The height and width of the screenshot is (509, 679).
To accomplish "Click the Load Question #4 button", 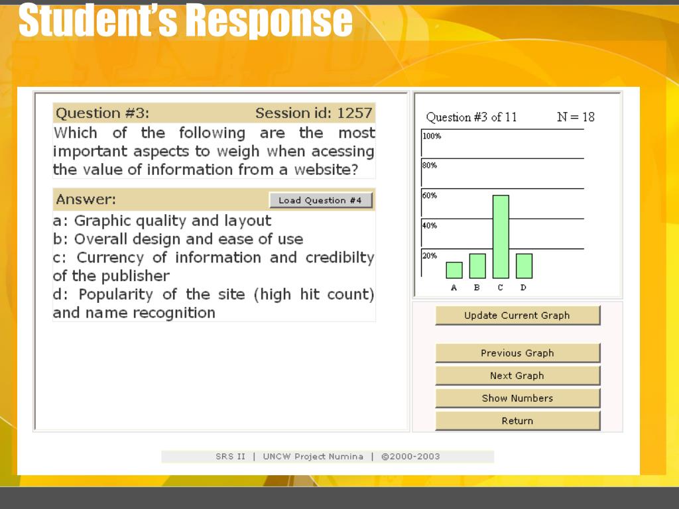I will coord(320,200).
